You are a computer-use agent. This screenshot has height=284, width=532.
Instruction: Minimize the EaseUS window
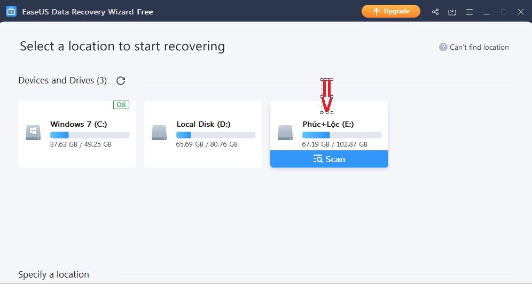(487, 12)
